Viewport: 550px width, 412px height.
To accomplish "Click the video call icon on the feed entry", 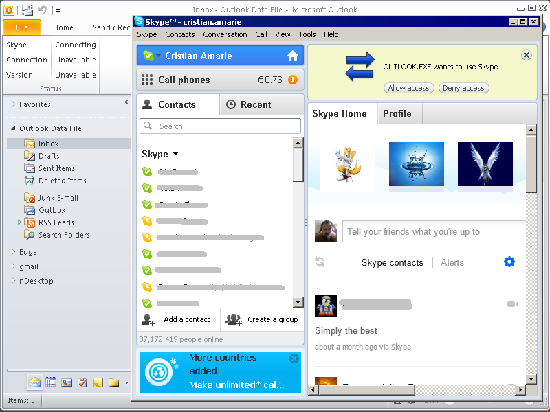I will 512,304.
